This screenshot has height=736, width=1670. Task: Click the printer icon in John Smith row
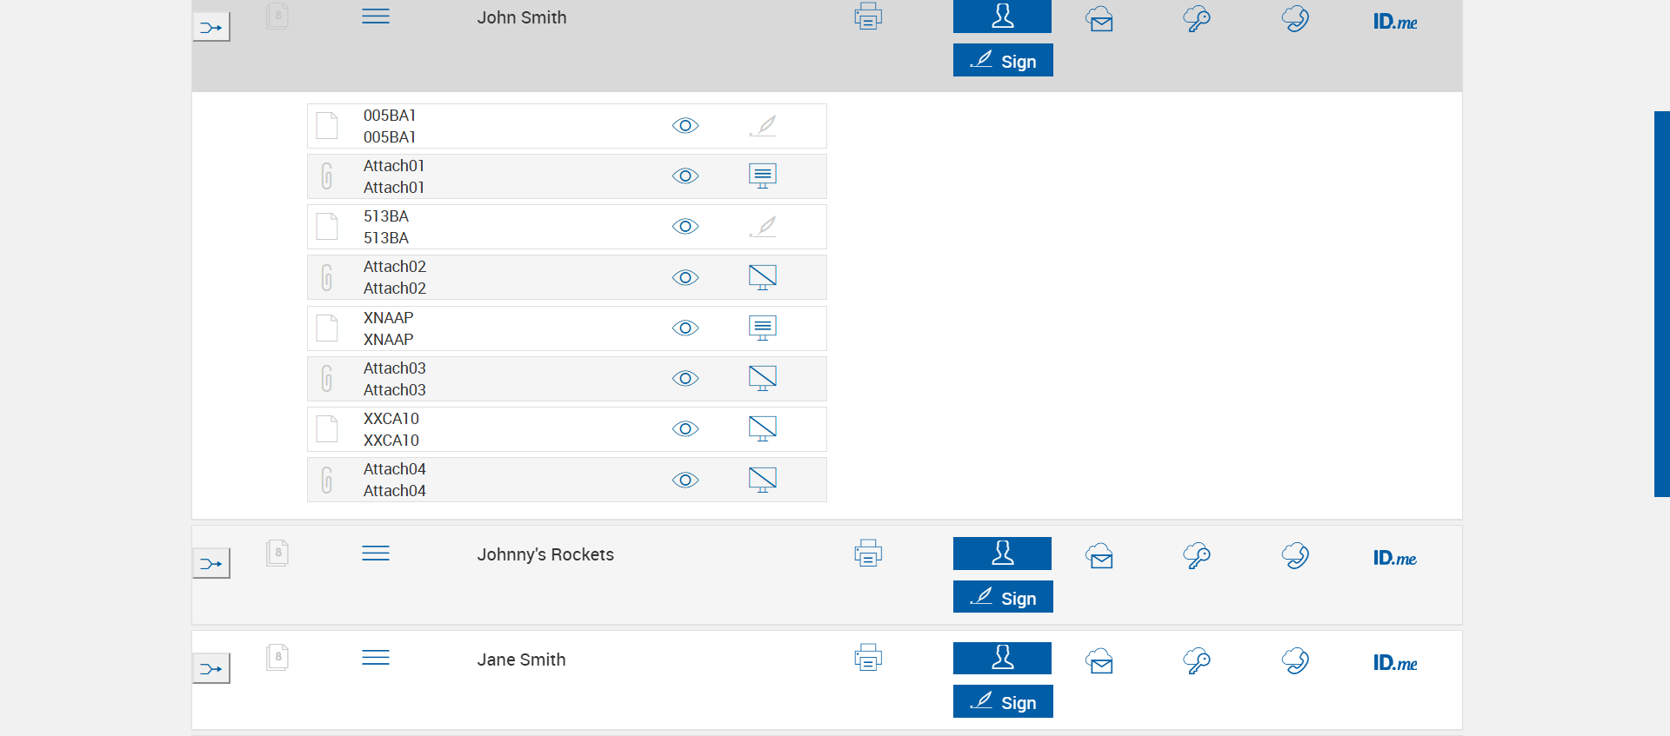(868, 17)
